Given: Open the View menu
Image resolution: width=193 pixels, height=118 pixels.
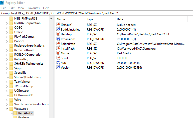Looking at the screenshot, I should pyautogui.click(x=21, y=8).
